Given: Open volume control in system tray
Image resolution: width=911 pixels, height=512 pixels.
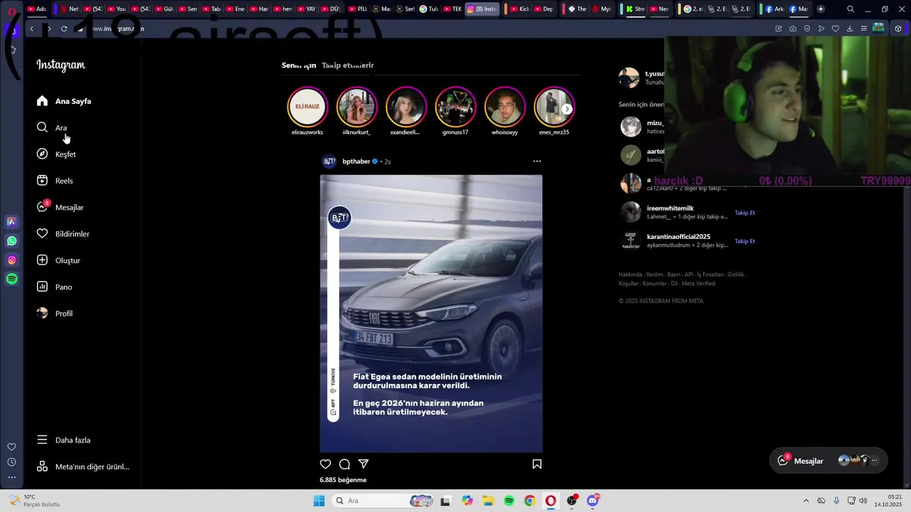Looking at the screenshot, I should (x=863, y=501).
